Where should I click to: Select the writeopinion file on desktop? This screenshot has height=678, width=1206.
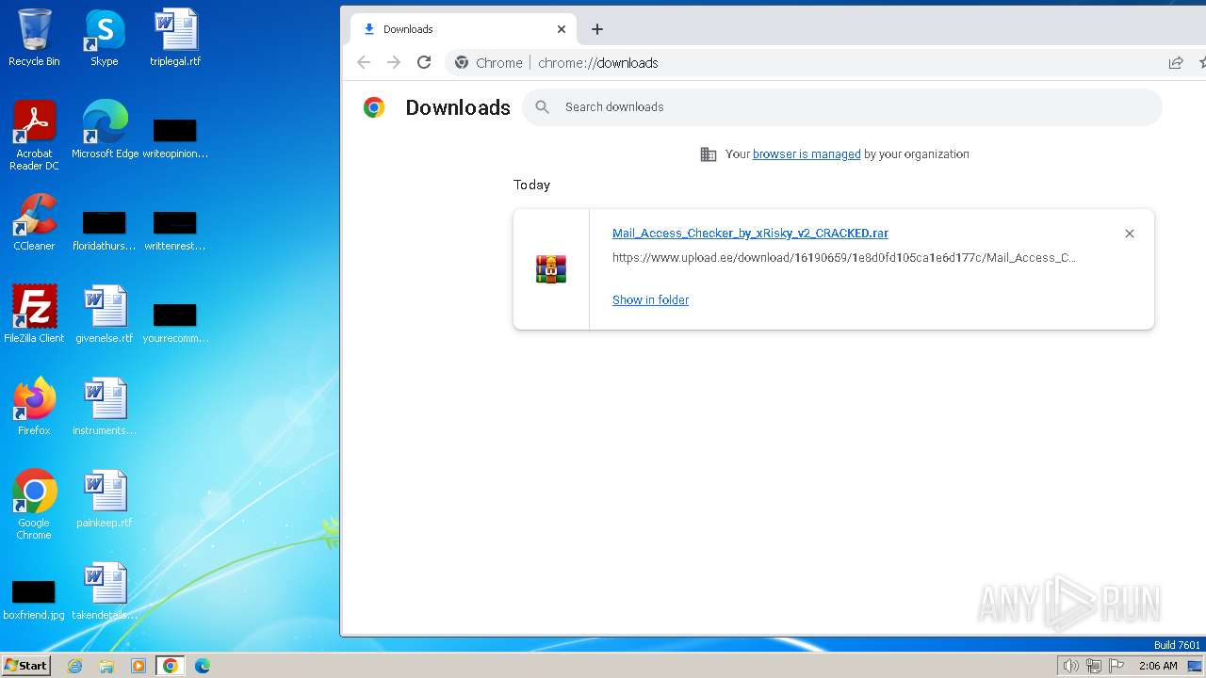click(x=175, y=137)
